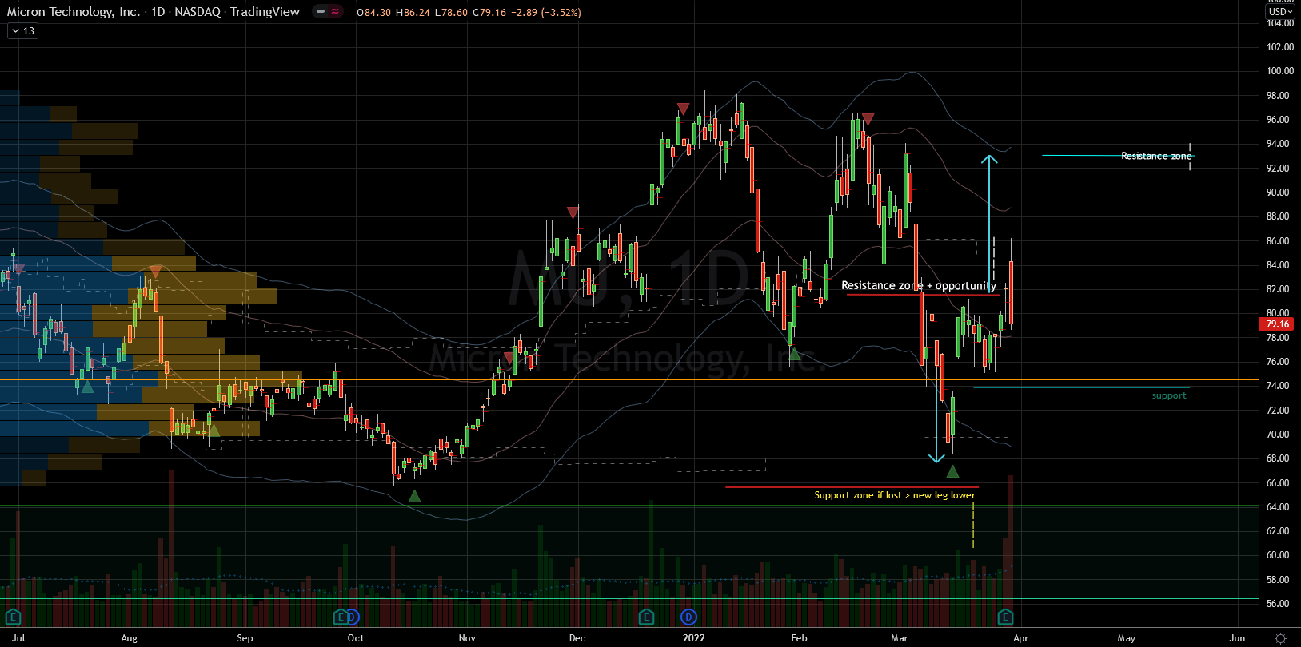This screenshot has height=647, width=1301.
Task: Select red down signal triangle in mid-November
Action: point(509,357)
